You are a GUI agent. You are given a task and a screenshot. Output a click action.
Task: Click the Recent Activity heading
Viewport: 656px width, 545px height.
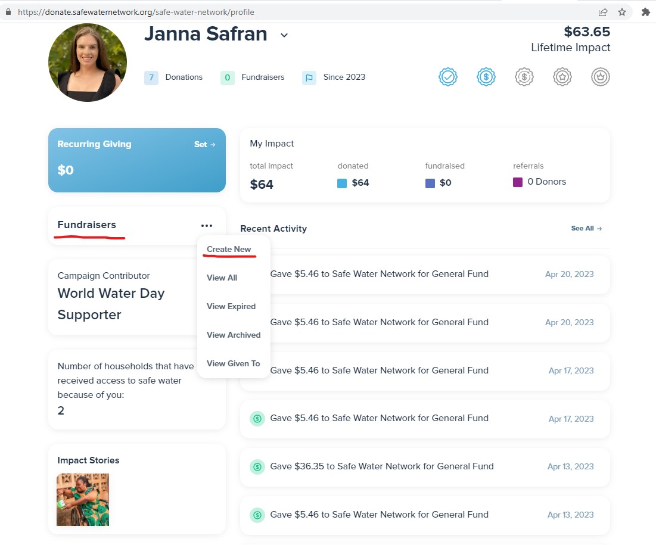pos(273,228)
